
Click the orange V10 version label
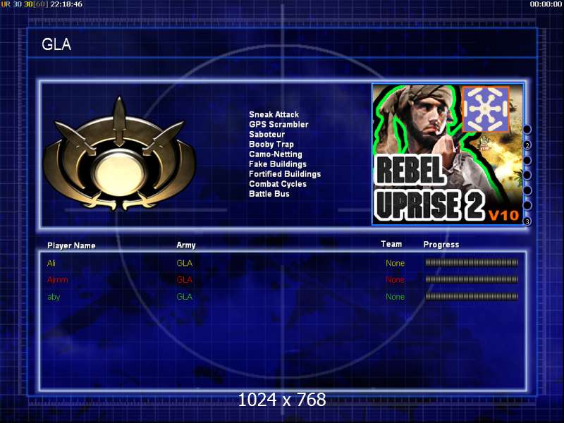pos(503,215)
